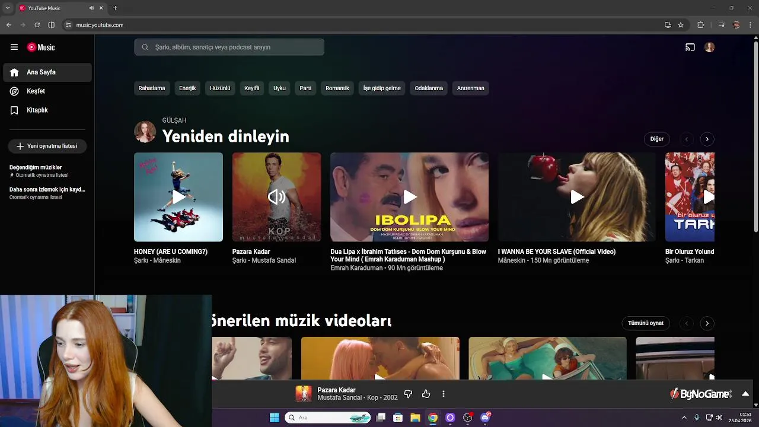Viewport: 759px width, 427px height.
Task: Open the Mustafa Sandal link under Pazara Kadar card
Action: 274,260
